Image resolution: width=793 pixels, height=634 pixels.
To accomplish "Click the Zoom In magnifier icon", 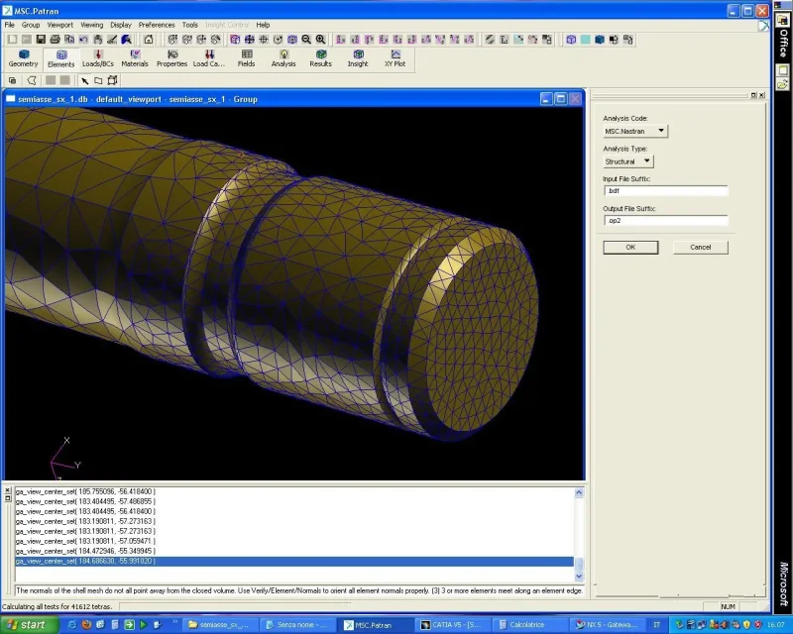I will pyautogui.click(x=320, y=40).
